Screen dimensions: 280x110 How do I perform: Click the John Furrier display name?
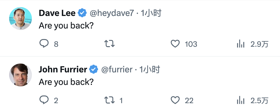63,70
